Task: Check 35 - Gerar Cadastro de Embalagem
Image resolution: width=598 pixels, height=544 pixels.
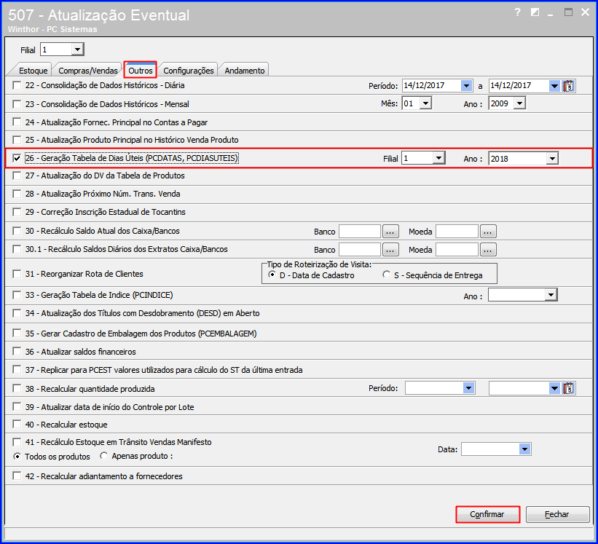Action: click(17, 334)
